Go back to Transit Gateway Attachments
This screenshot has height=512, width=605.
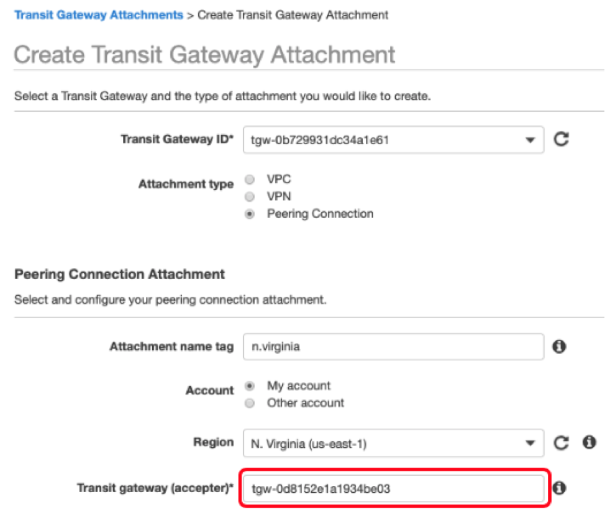[99, 15]
